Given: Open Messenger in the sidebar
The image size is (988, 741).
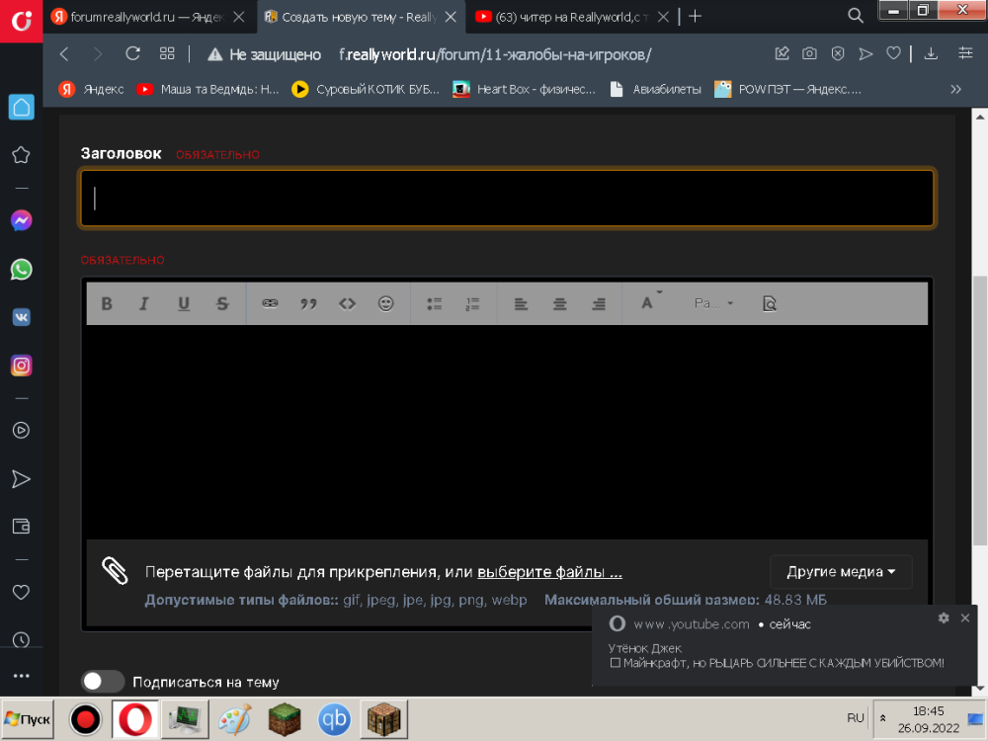Looking at the screenshot, I should [22, 220].
